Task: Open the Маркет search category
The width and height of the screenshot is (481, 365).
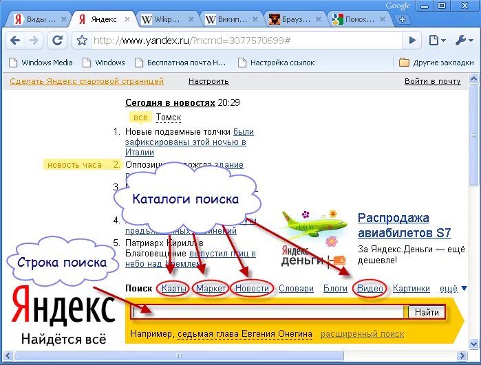Action: click(x=211, y=289)
